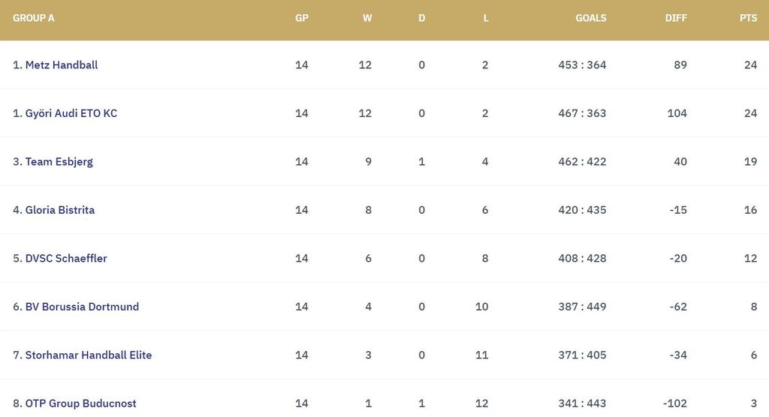The height and width of the screenshot is (417, 769).
Task: Open the OTP Group Buducnost team link
Action: pyautogui.click(x=80, y=403)
